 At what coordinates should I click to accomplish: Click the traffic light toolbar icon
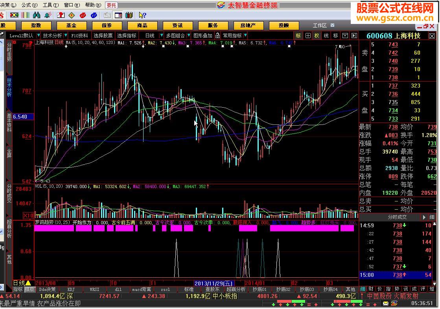14,15
